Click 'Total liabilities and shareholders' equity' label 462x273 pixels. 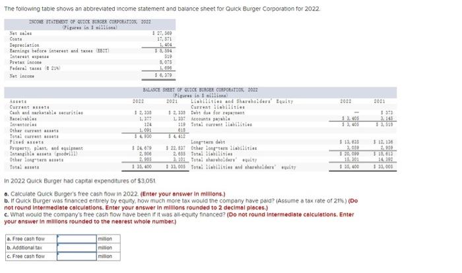click(244, 167)
